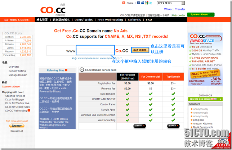Share via the Windows Live icon
The width and height of the screenshot is (232, 150).
point(143,3)
